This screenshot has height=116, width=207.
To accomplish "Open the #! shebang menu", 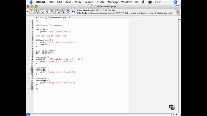I will pos(136,2).
